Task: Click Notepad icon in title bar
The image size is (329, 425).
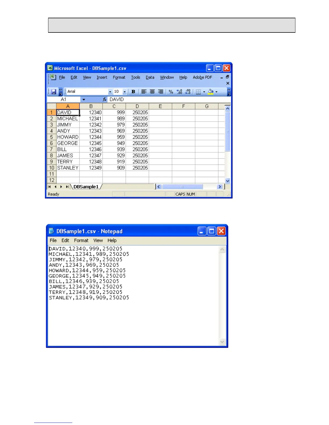Action: [52, 231]
